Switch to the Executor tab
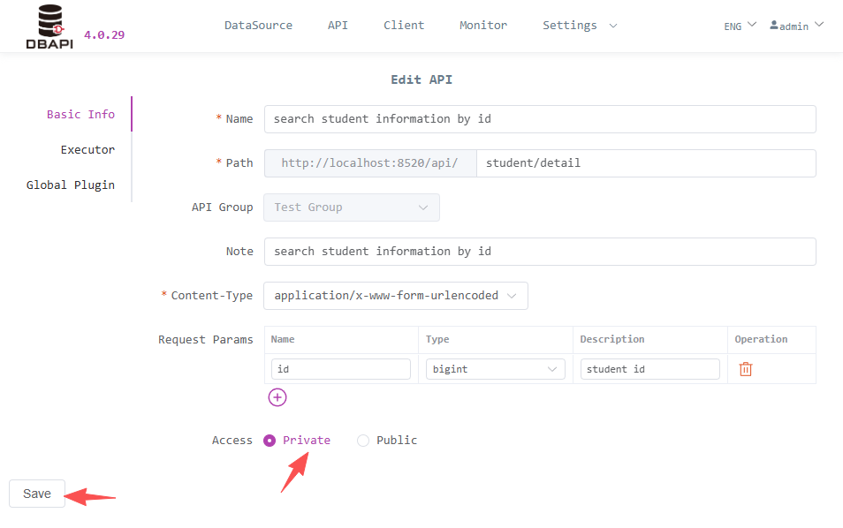This screenshot has height=528, width=843. click(x=87, y=149)
